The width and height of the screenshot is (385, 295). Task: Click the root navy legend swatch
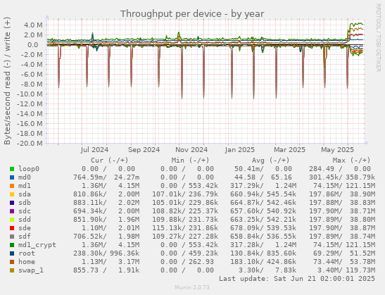[x=12, y=253]
